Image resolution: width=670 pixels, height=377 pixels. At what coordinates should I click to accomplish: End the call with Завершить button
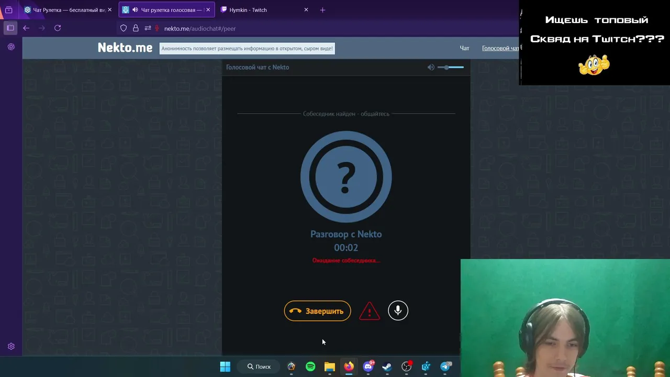pyautogui.click(x=317, y=311)
